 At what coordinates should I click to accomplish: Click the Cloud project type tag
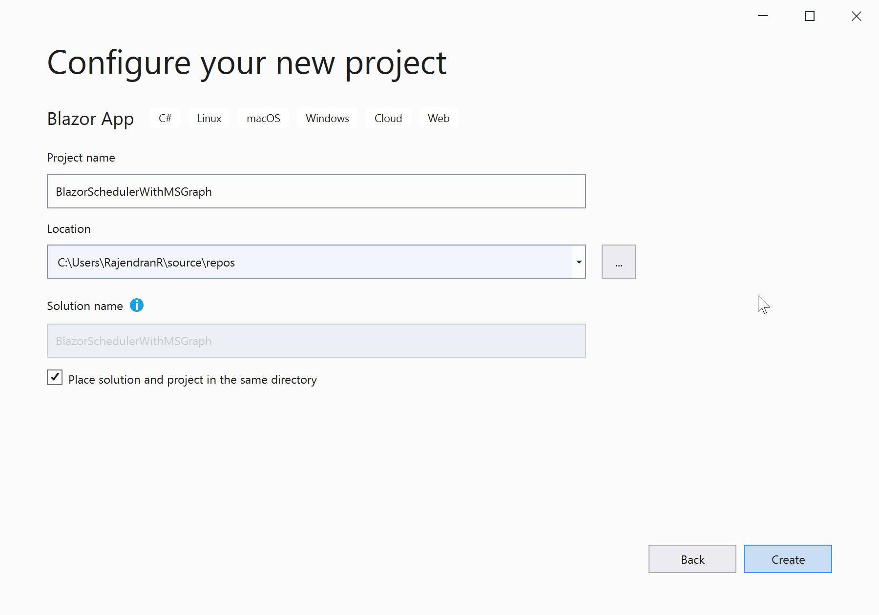tap(388, 118)
